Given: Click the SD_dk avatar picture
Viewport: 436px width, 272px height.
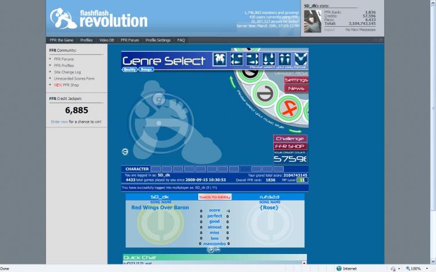Looking at the screenshot, I should click(312, 22).
